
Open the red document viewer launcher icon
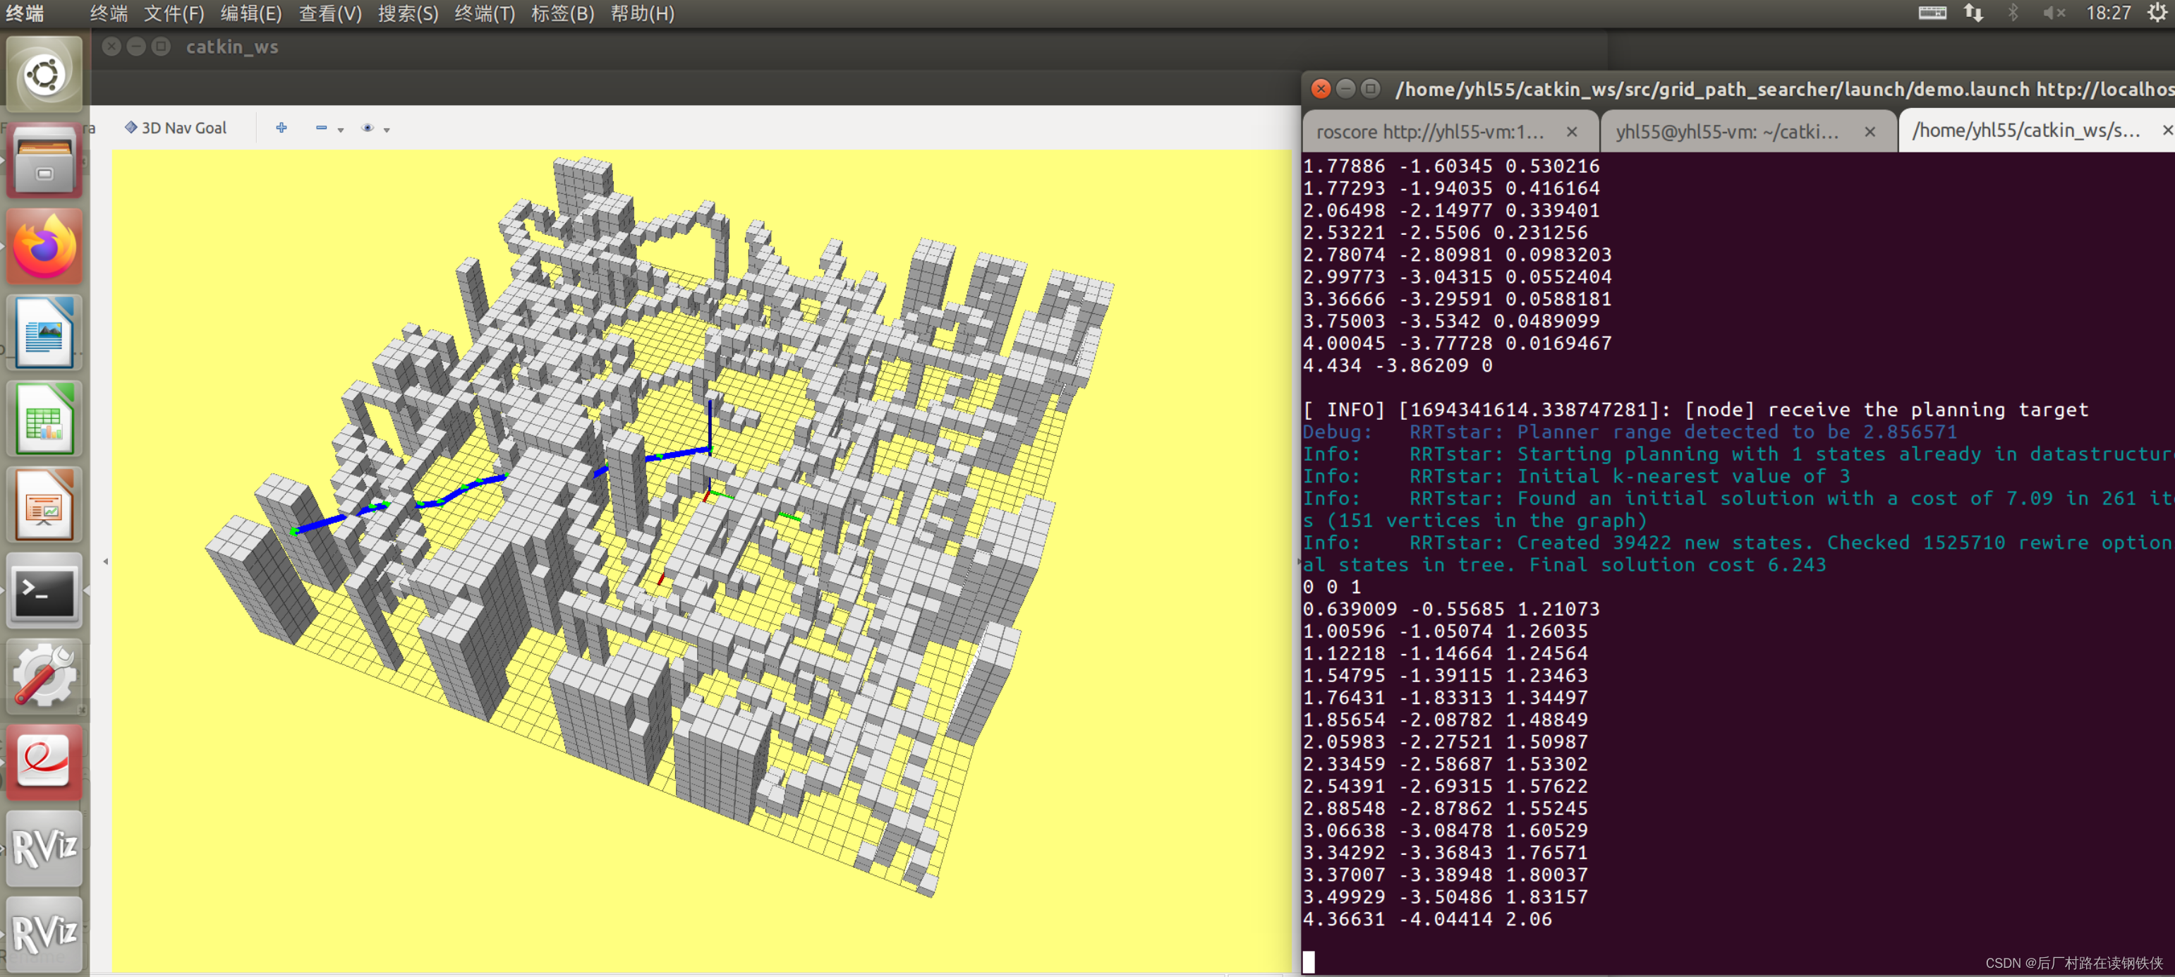point(44,763)
